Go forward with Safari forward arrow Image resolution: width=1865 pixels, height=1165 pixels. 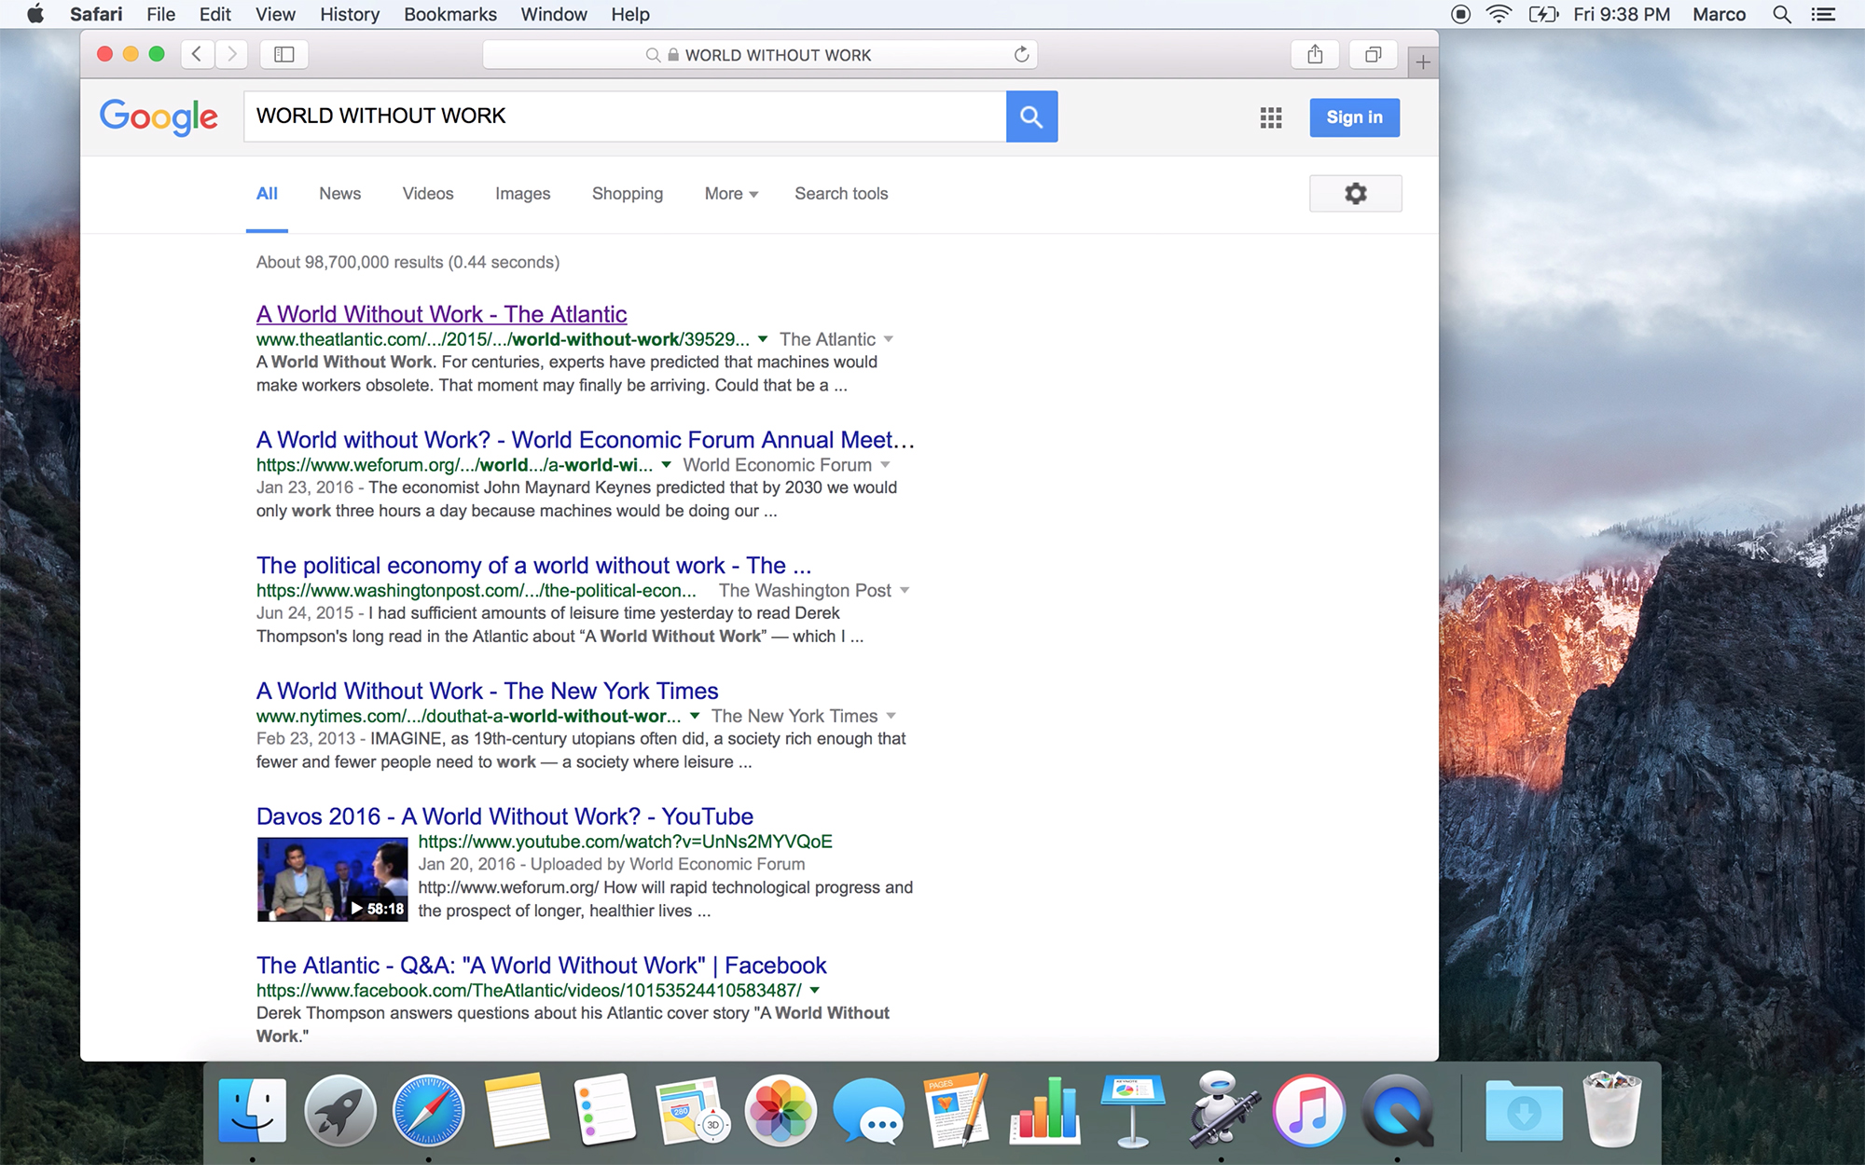click(232, 54)
